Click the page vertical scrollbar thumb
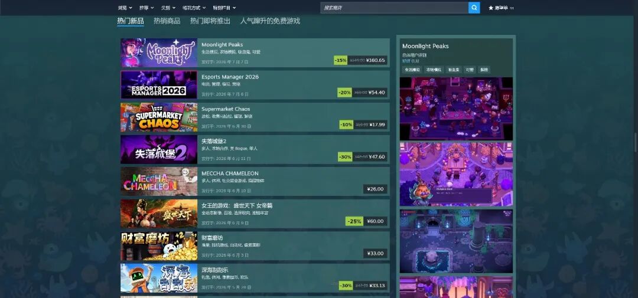The image size is (638, 298). pyautogui.click(x=635, y=142)
